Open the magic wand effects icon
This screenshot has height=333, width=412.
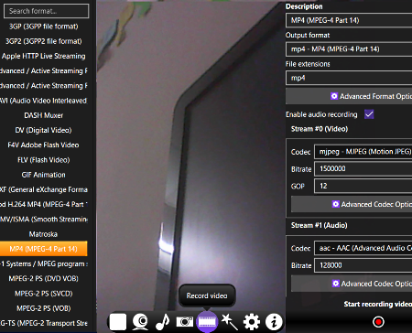pyautogui.click(x=230, y=322)
